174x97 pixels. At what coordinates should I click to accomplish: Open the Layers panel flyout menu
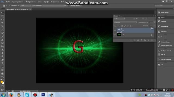(155, 16)
